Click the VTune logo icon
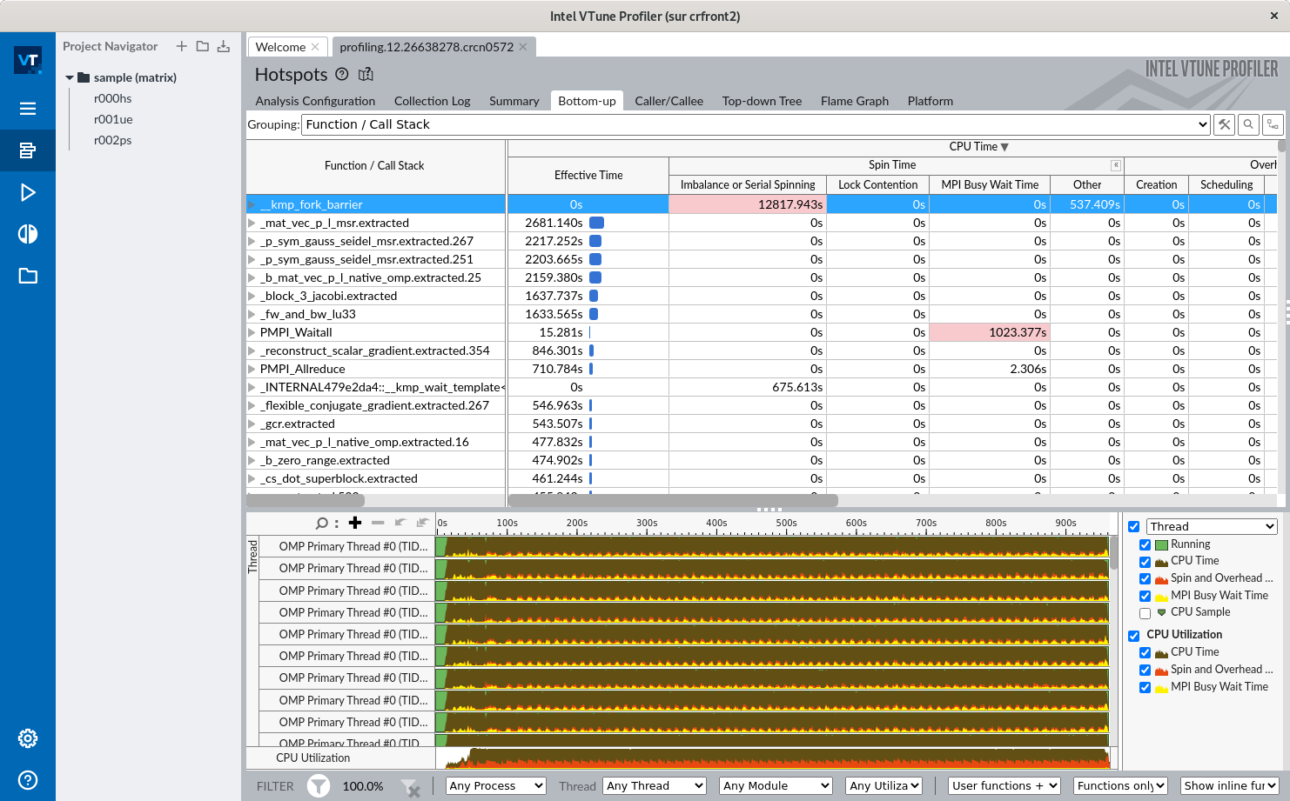 coord(28,60)
